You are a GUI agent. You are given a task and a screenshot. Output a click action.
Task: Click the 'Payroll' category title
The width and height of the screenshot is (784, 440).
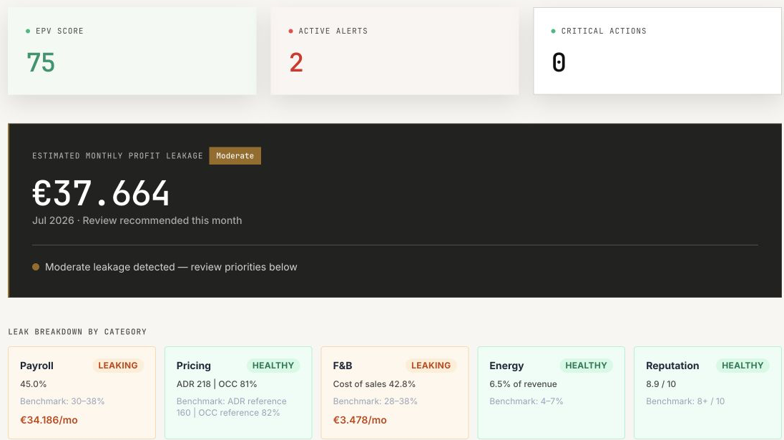36,366
